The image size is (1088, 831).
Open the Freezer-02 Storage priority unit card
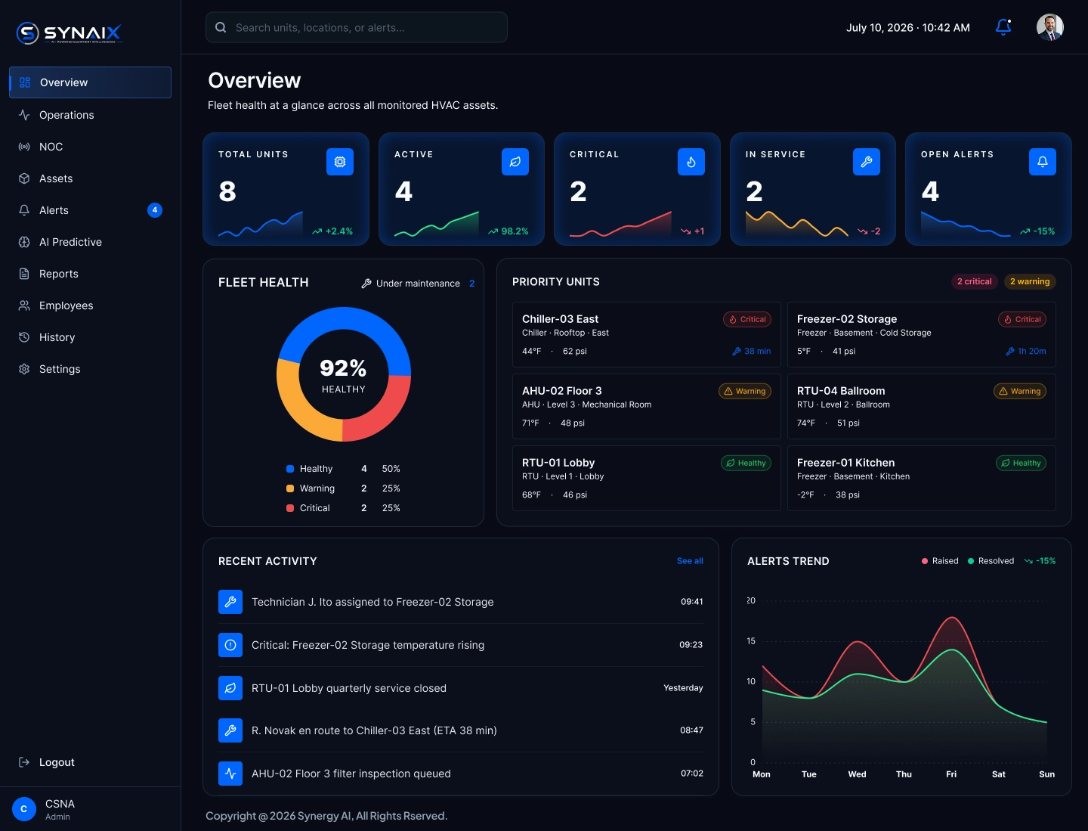[x=922, y=335]
